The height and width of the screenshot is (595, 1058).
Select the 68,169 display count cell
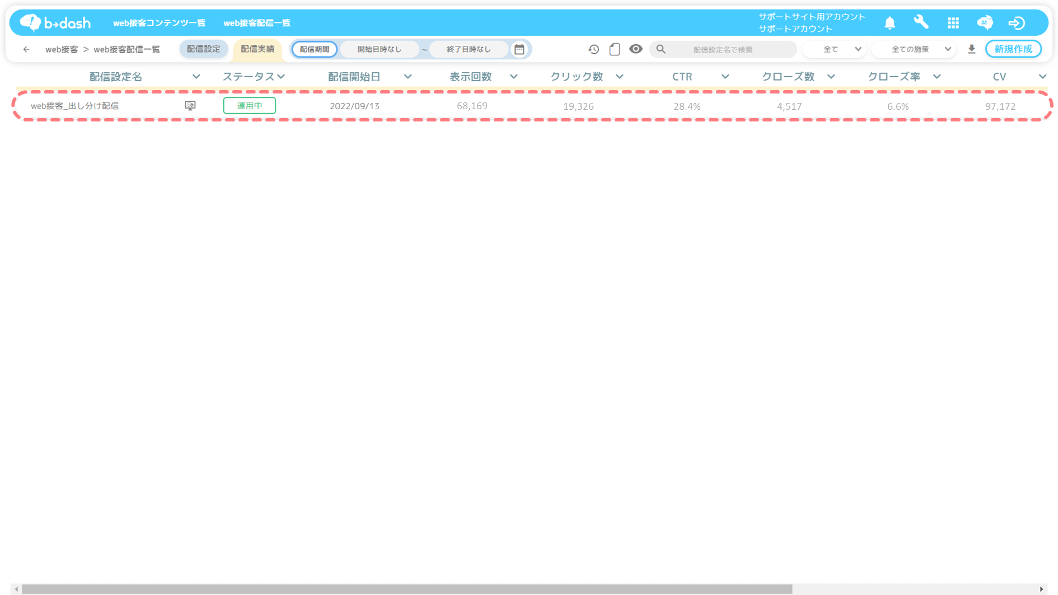[472, 106]
